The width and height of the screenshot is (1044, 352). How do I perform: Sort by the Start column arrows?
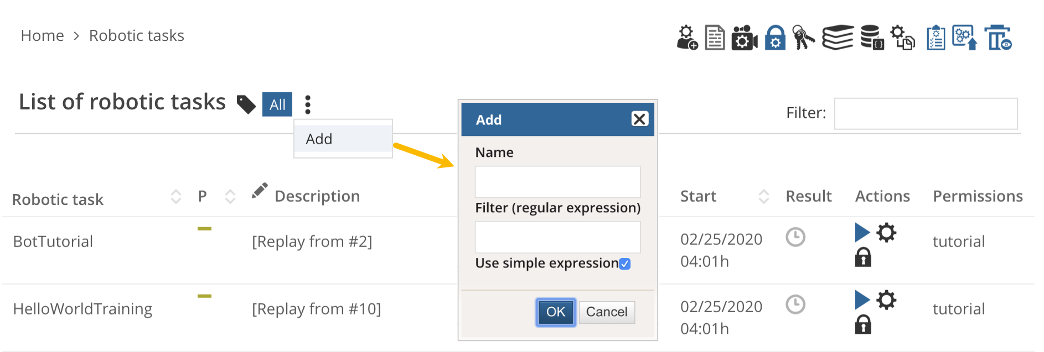pos(764,197)
